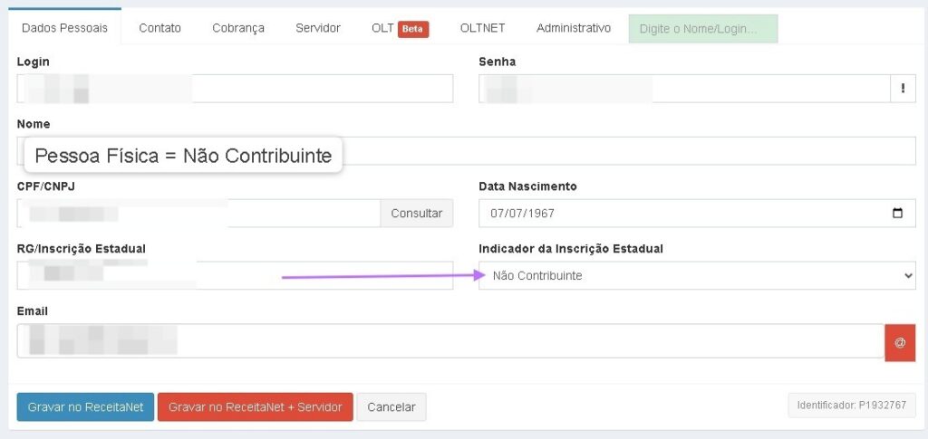
Task: Click the exclamation icon beside Senha
Action: coord(903,89)
